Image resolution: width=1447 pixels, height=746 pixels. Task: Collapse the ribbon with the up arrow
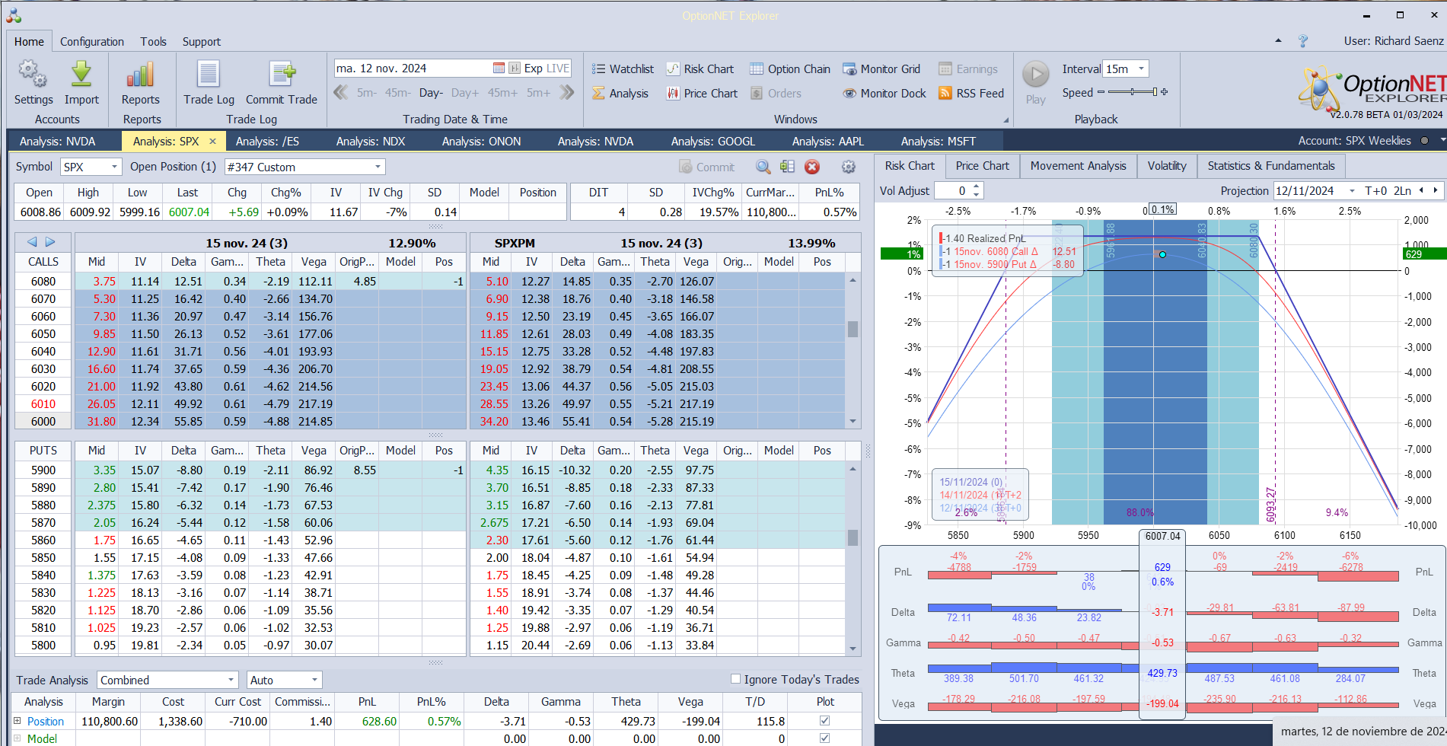(1278, 41)
